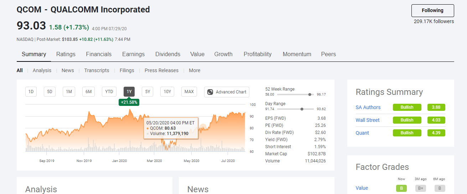The image size is (467, 194).
Task: Open the Advanced Chart expand icon
Action: [210, 92]
